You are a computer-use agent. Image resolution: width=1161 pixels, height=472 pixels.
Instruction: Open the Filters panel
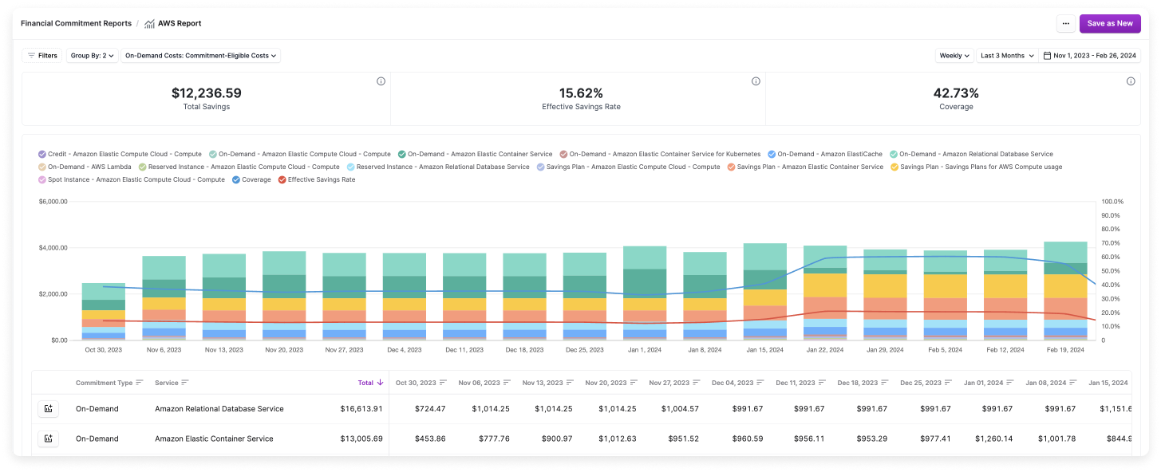42,56
